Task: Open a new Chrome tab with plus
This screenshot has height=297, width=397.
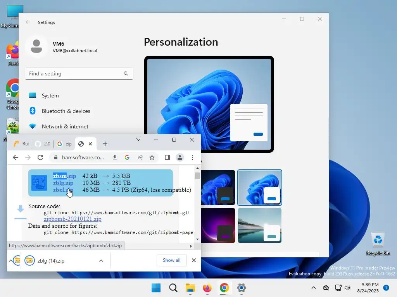Action: (x=105, y=144)
